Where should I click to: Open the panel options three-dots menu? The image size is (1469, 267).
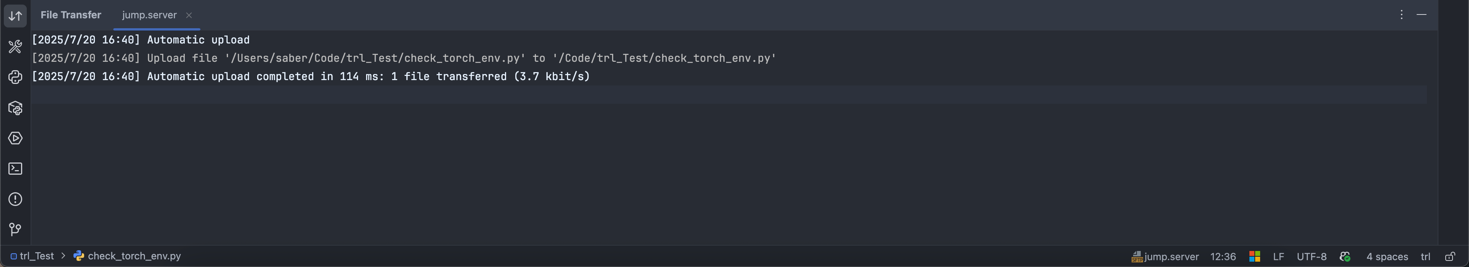coord(1401,15)
